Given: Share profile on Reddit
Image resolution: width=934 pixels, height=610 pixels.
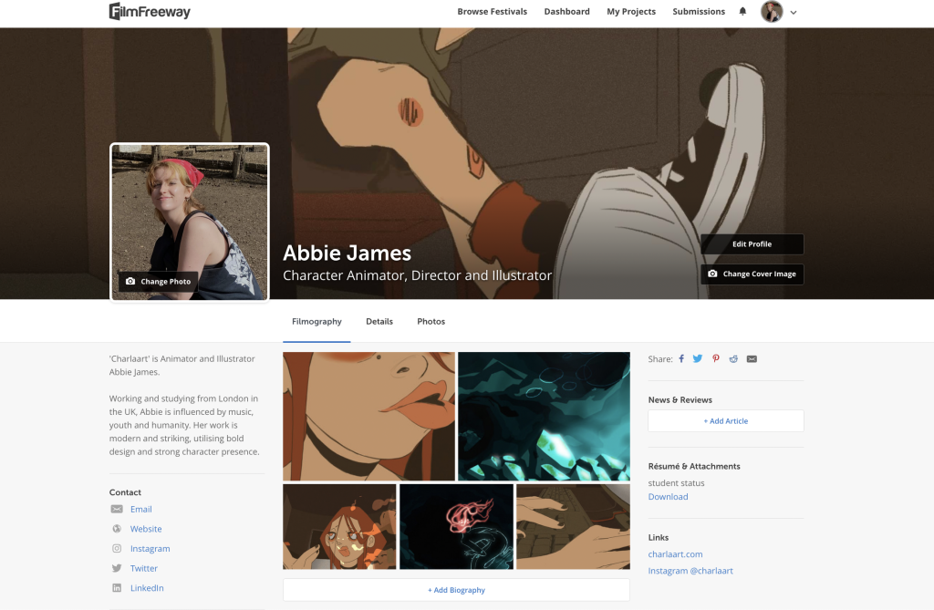Looking at the screenshot, I should click(733, 358).
